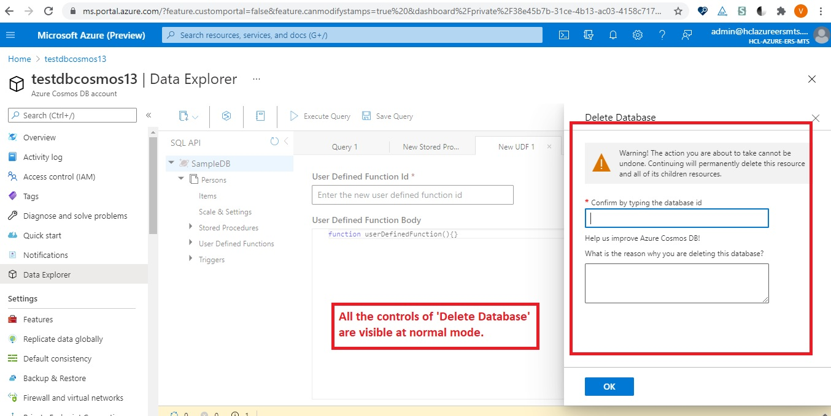Open the Cloud Shell terminal icon

coord(563,35)
